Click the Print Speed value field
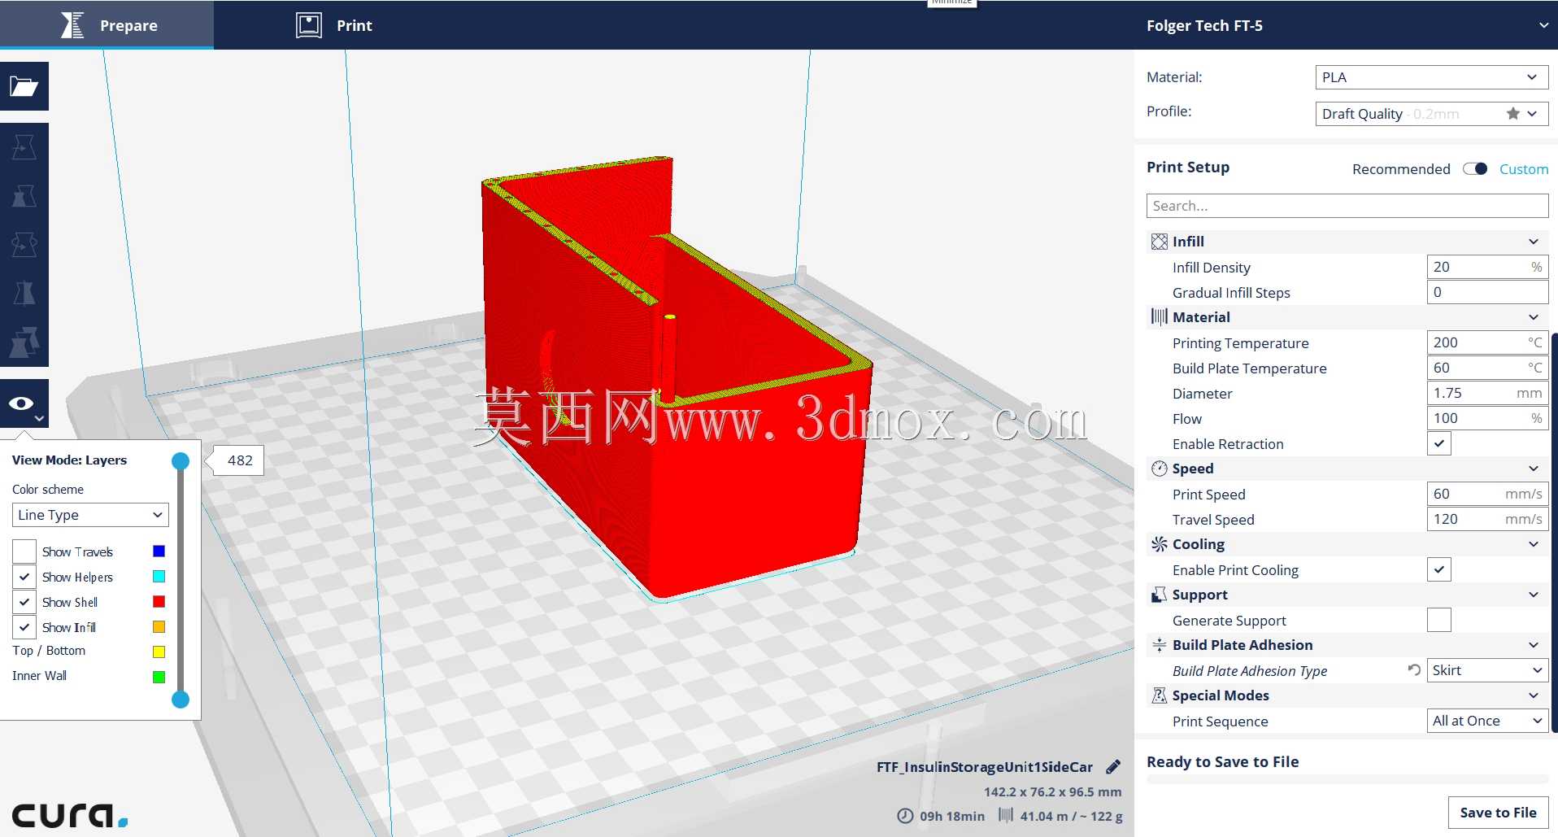Image resolution: width=1558 pixels, height=837 pixels. pos(1487,494)
